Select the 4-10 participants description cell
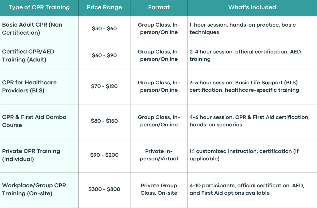317x208 pixels. (252, 189)
